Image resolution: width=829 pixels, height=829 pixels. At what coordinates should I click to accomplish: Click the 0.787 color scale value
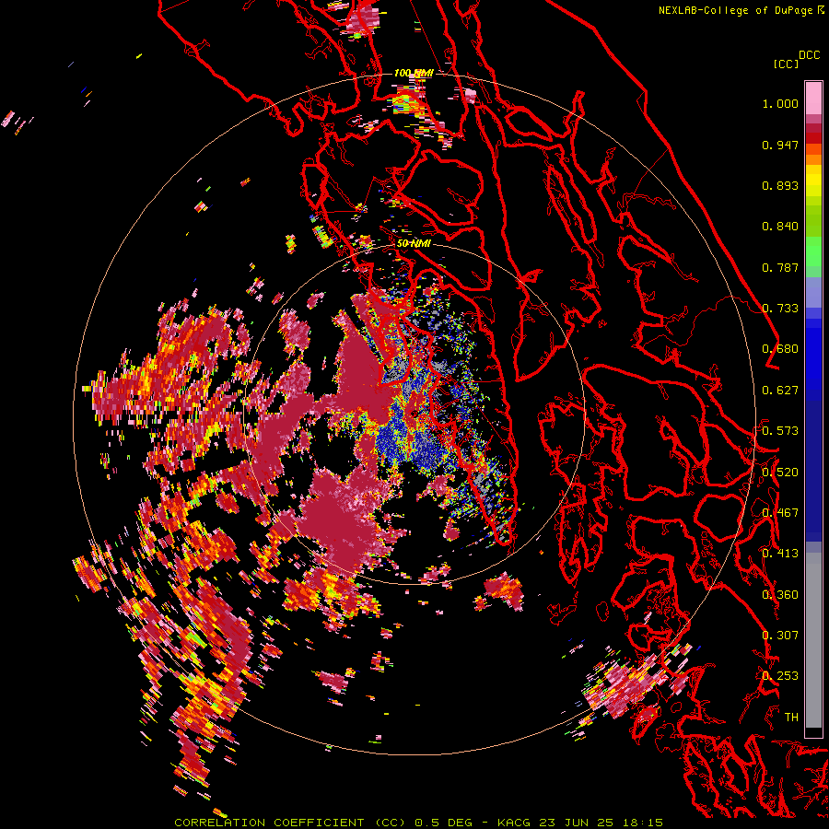780,267
